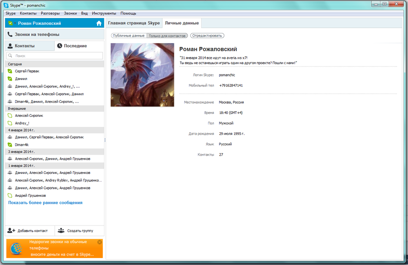Switch to Главная страница Skype tab
This screenshot has width=408, height=265.
coord(133,23)
